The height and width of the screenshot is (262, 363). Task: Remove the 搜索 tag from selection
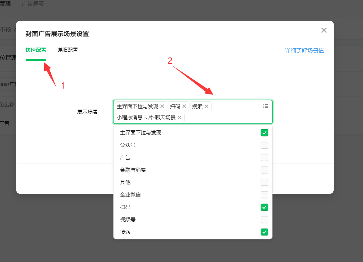206,106
